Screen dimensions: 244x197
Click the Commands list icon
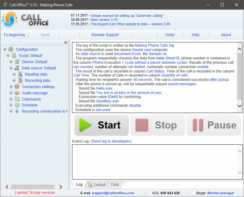click(x=17, y=99)
